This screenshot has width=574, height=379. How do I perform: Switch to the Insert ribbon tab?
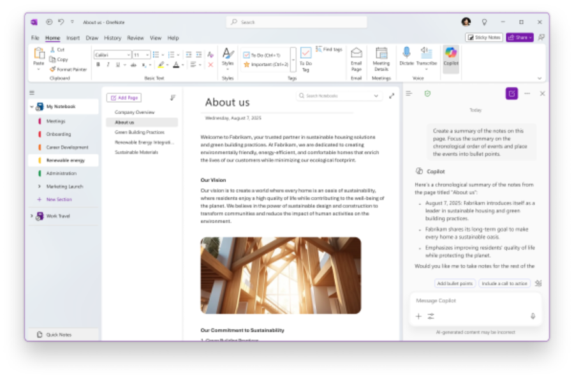click(x=73, y=38)
